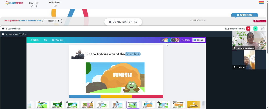
Task: Click the Canva Sign up button
Action: (199, 40)
